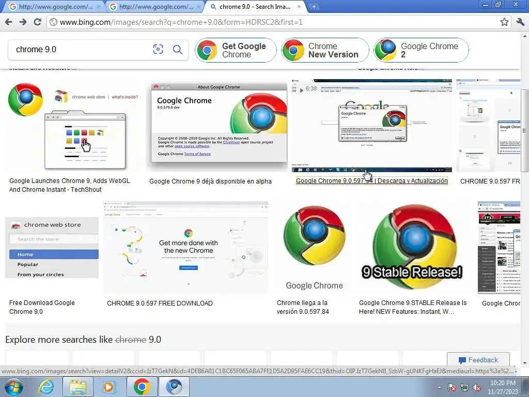Open 'Google Chrome 9.0.597.94 | Descarga y Actualización' link
The image size is (529, 397).
pos(372,181)
